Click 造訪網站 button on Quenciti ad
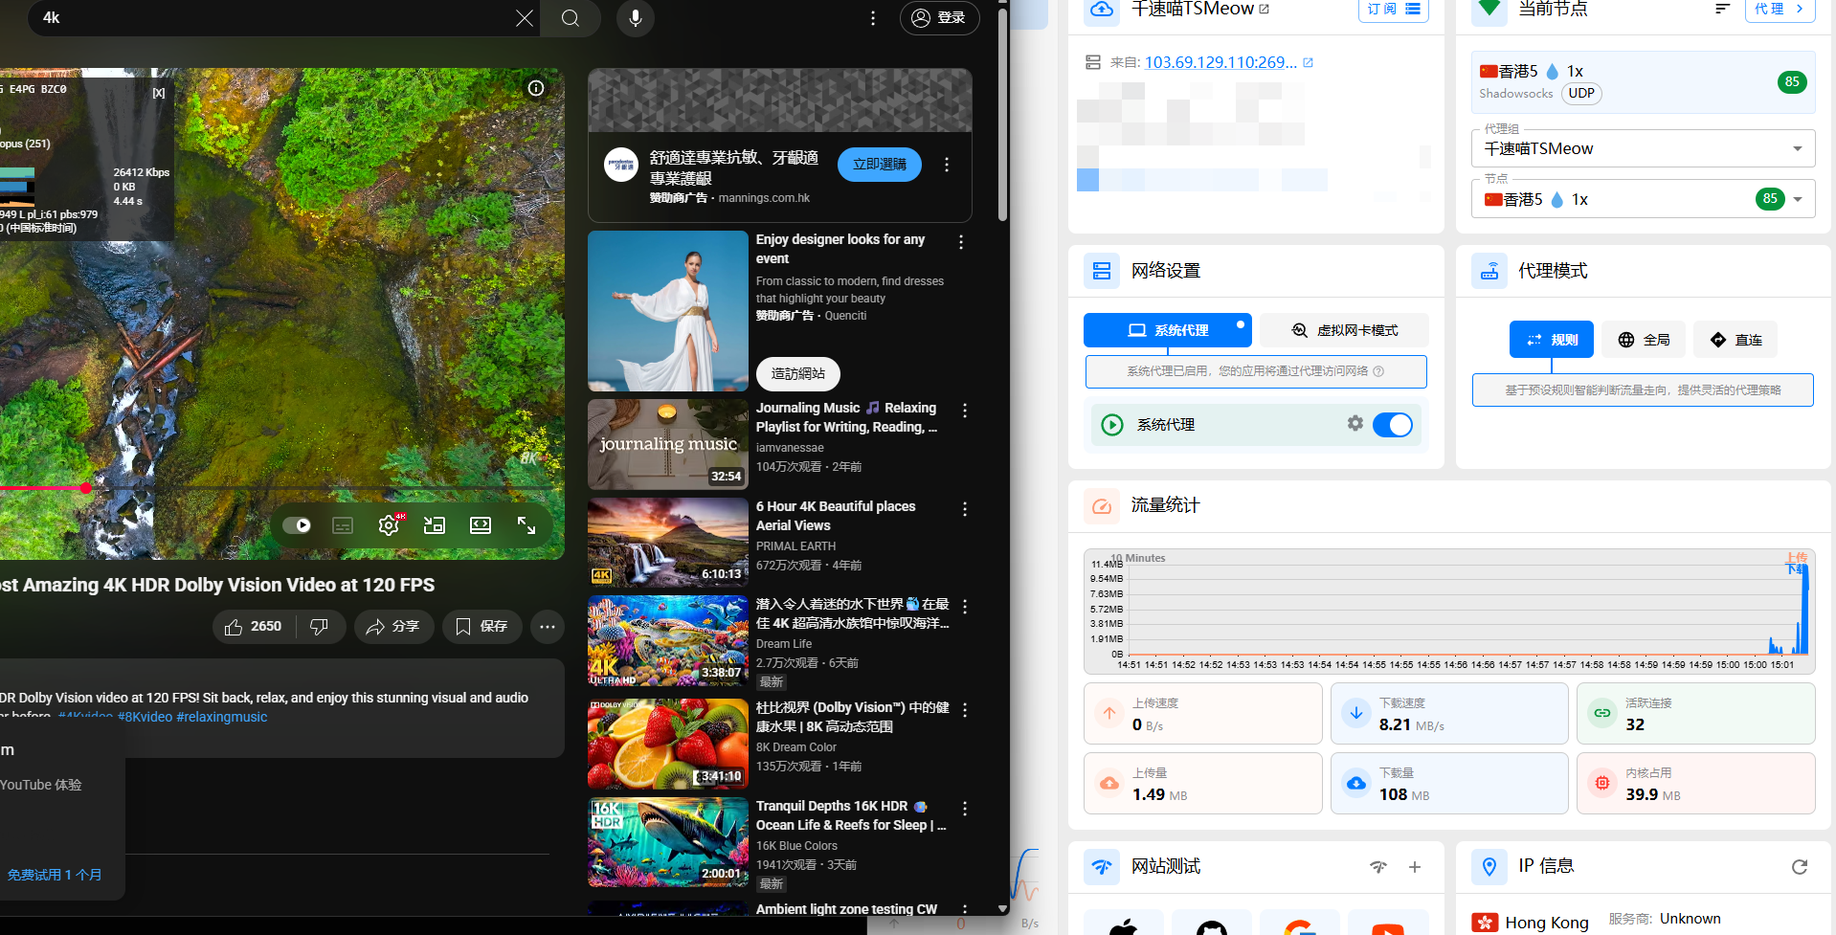1836x935 pixels. (798, 374)
